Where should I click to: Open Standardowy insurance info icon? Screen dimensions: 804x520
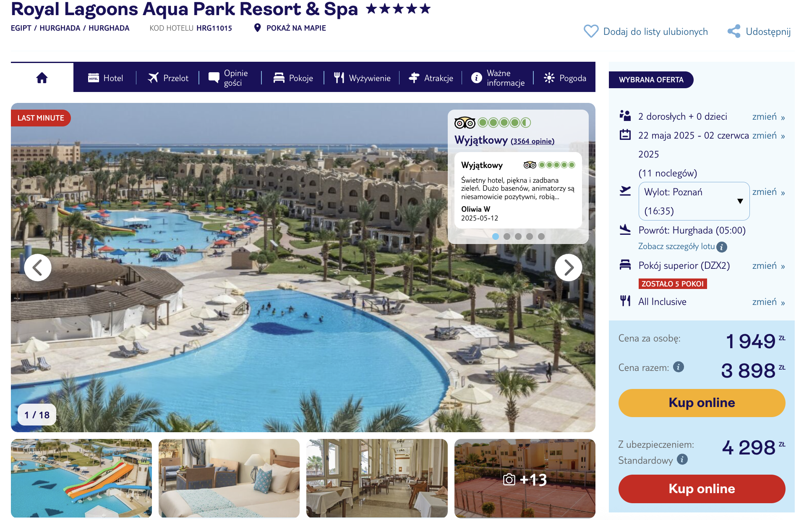click(682, 459)
